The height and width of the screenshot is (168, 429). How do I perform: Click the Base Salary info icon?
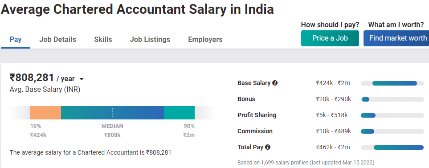[275, 83]
